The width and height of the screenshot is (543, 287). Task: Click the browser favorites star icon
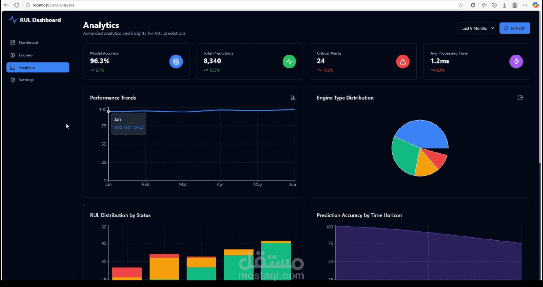click(460, 5)
